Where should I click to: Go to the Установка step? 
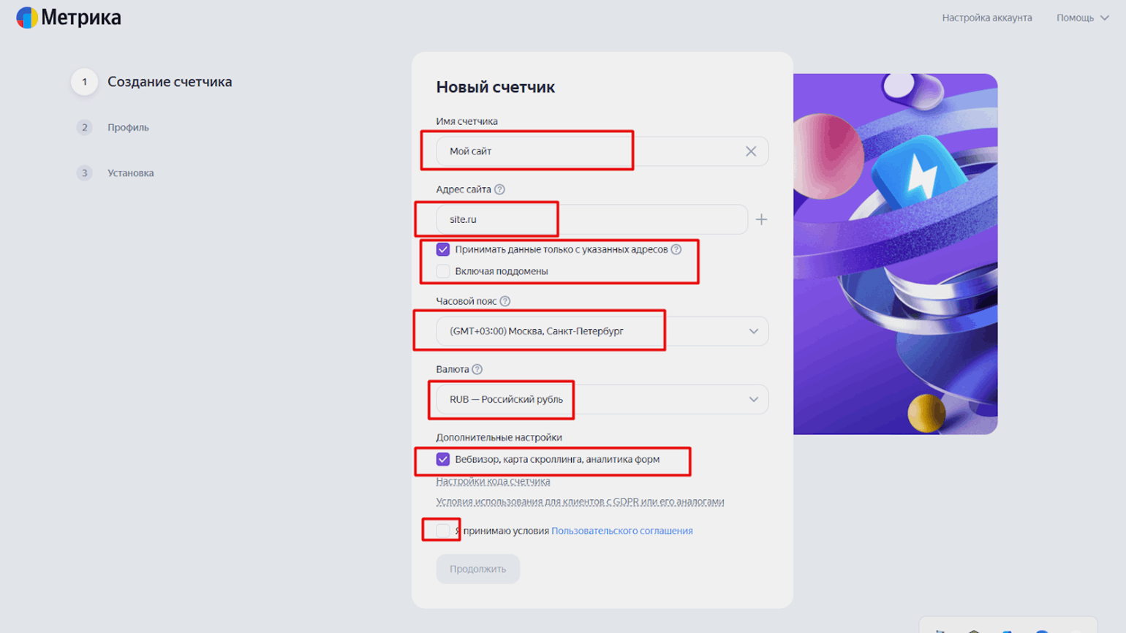coord(130,173)
